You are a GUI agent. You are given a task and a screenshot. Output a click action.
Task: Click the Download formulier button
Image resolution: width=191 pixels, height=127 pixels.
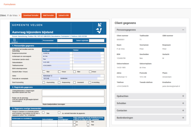[31, 16]
